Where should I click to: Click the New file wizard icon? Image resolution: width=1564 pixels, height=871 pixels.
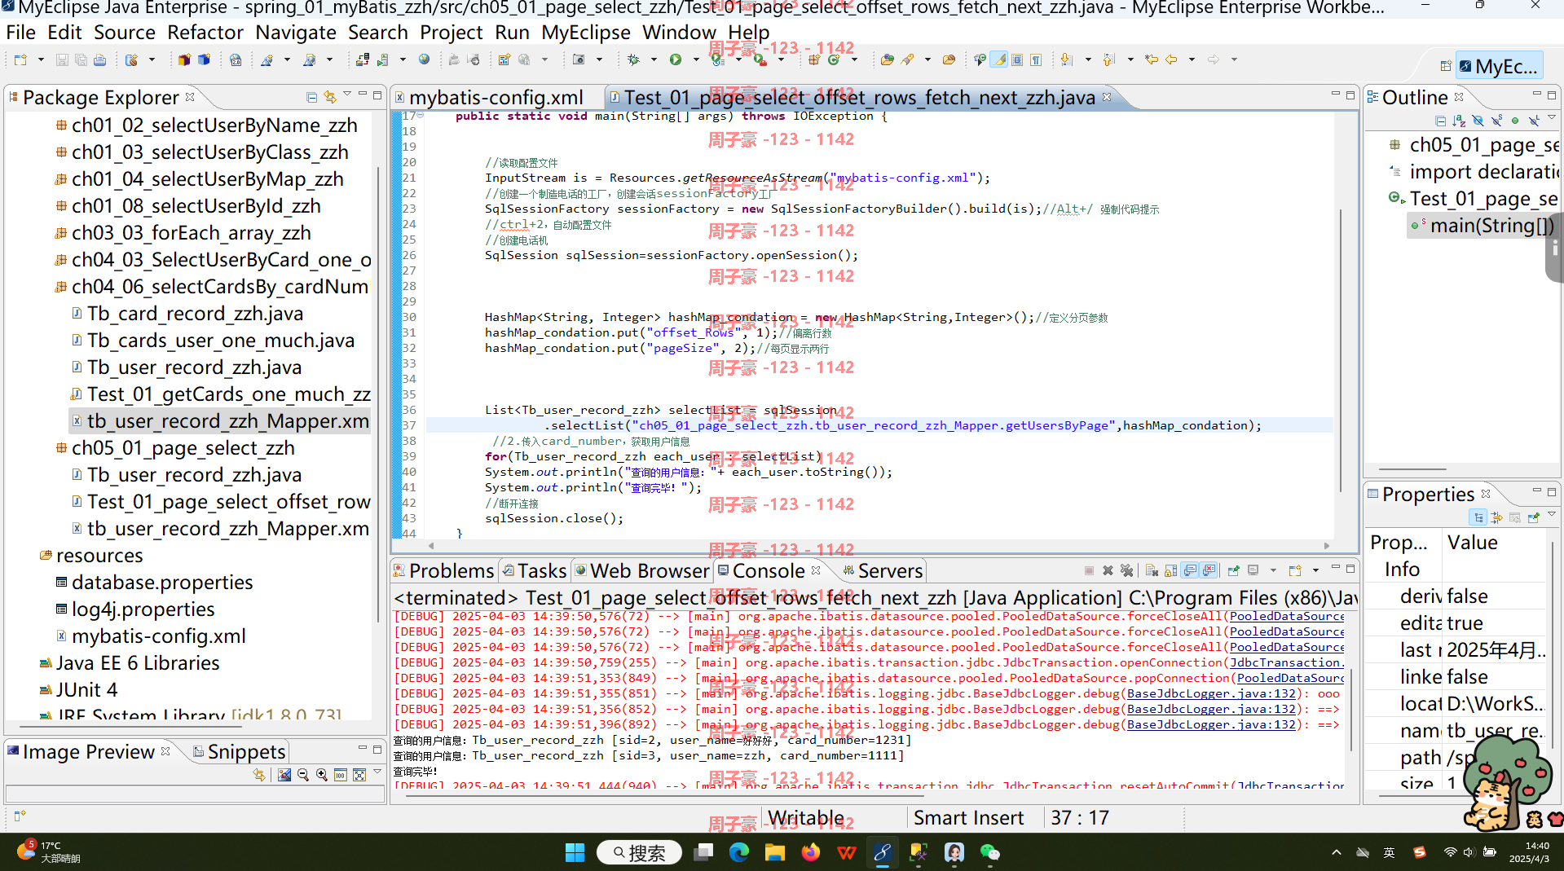coord(20,59)
